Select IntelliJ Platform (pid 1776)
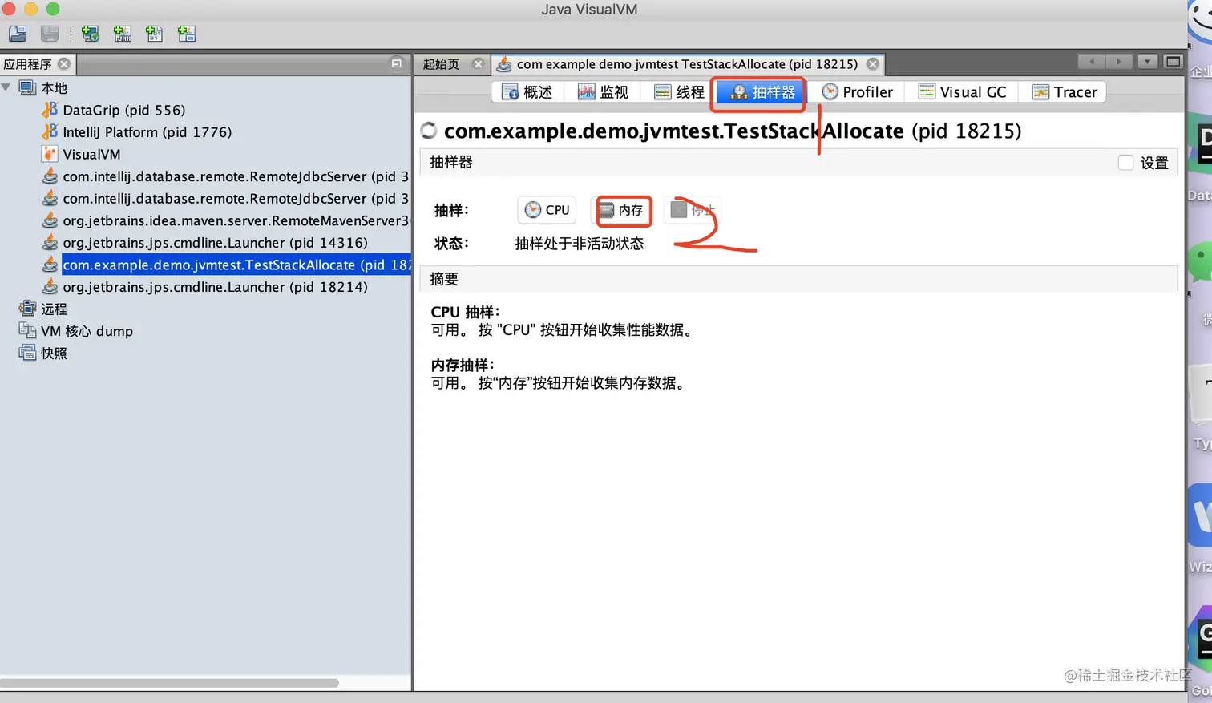The height and width of the screenshot is (703, 1212). click(147, 132)
